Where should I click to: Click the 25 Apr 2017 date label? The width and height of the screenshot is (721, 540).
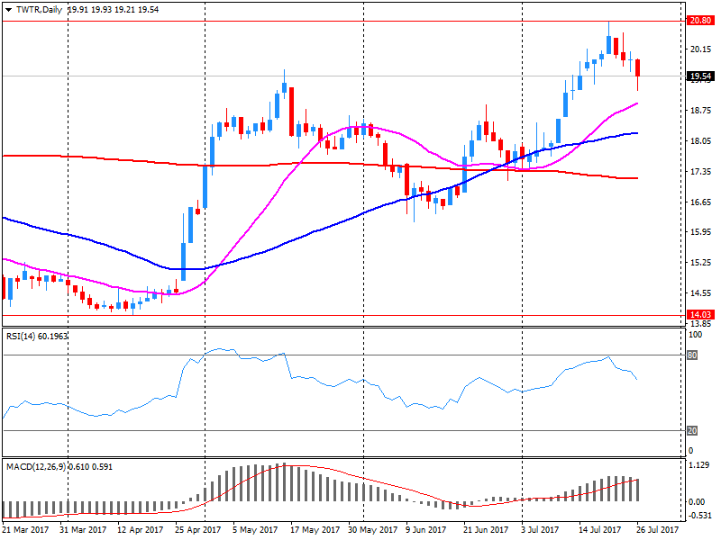(x=197, y=530)
